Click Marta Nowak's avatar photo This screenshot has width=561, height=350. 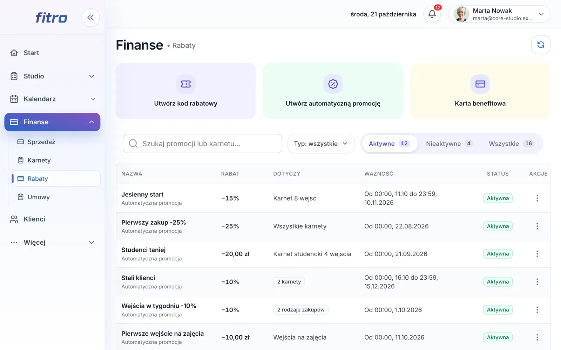[x=461, y=14]
